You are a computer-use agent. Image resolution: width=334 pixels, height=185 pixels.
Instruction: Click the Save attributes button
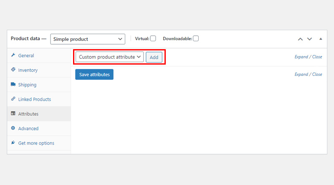click(x=94, y=75)
